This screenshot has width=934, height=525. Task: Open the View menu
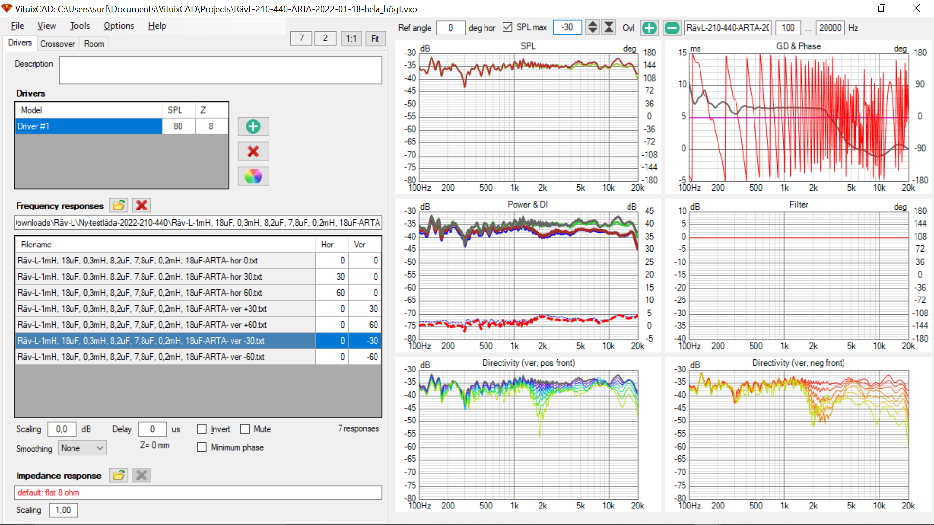[x=47, y=26]
